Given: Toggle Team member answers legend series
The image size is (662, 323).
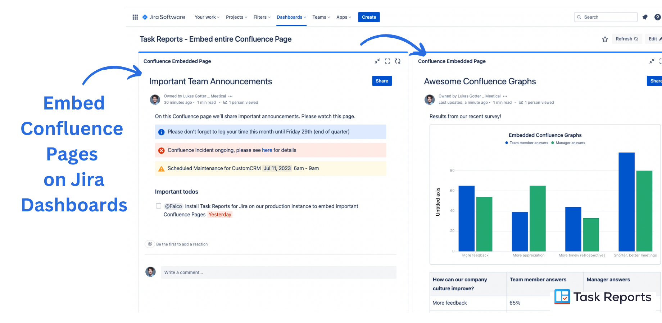Looking at the screenshot, I should click(x=527, y=143).
